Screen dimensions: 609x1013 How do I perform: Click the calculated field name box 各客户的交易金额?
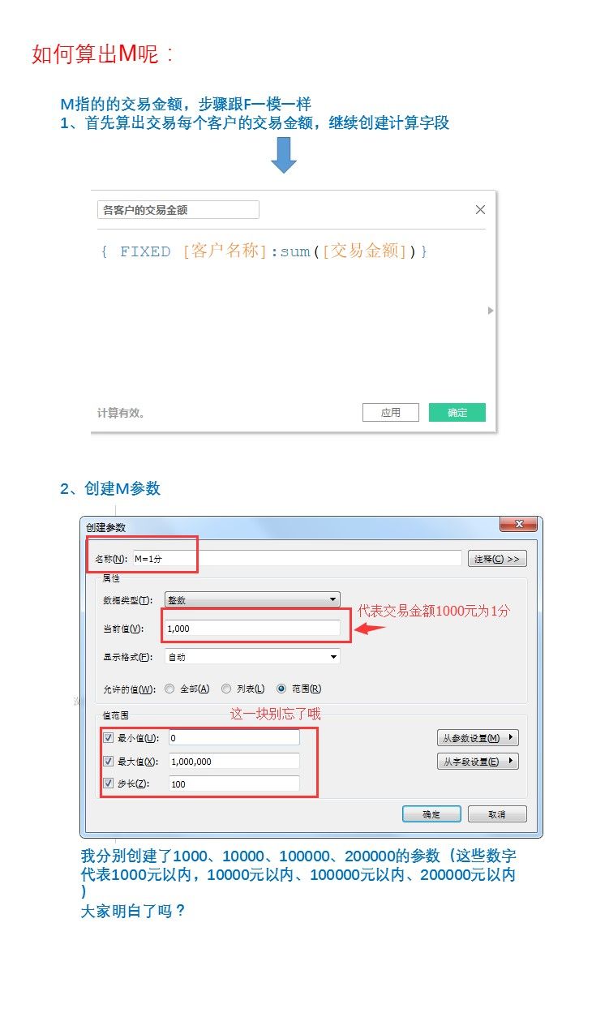(178, 210)
